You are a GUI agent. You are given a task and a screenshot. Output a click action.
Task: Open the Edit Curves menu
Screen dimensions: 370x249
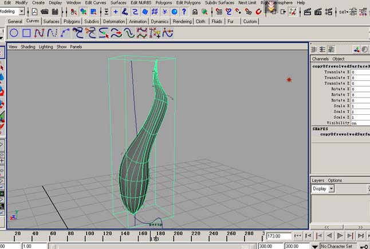pyautogui.click(x=95, y=3)
